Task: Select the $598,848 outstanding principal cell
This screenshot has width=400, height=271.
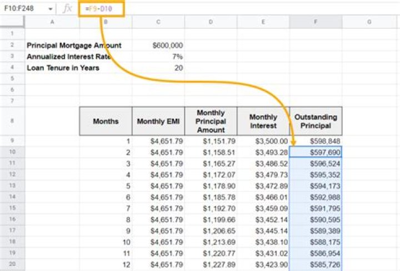Action: (316, 141)
